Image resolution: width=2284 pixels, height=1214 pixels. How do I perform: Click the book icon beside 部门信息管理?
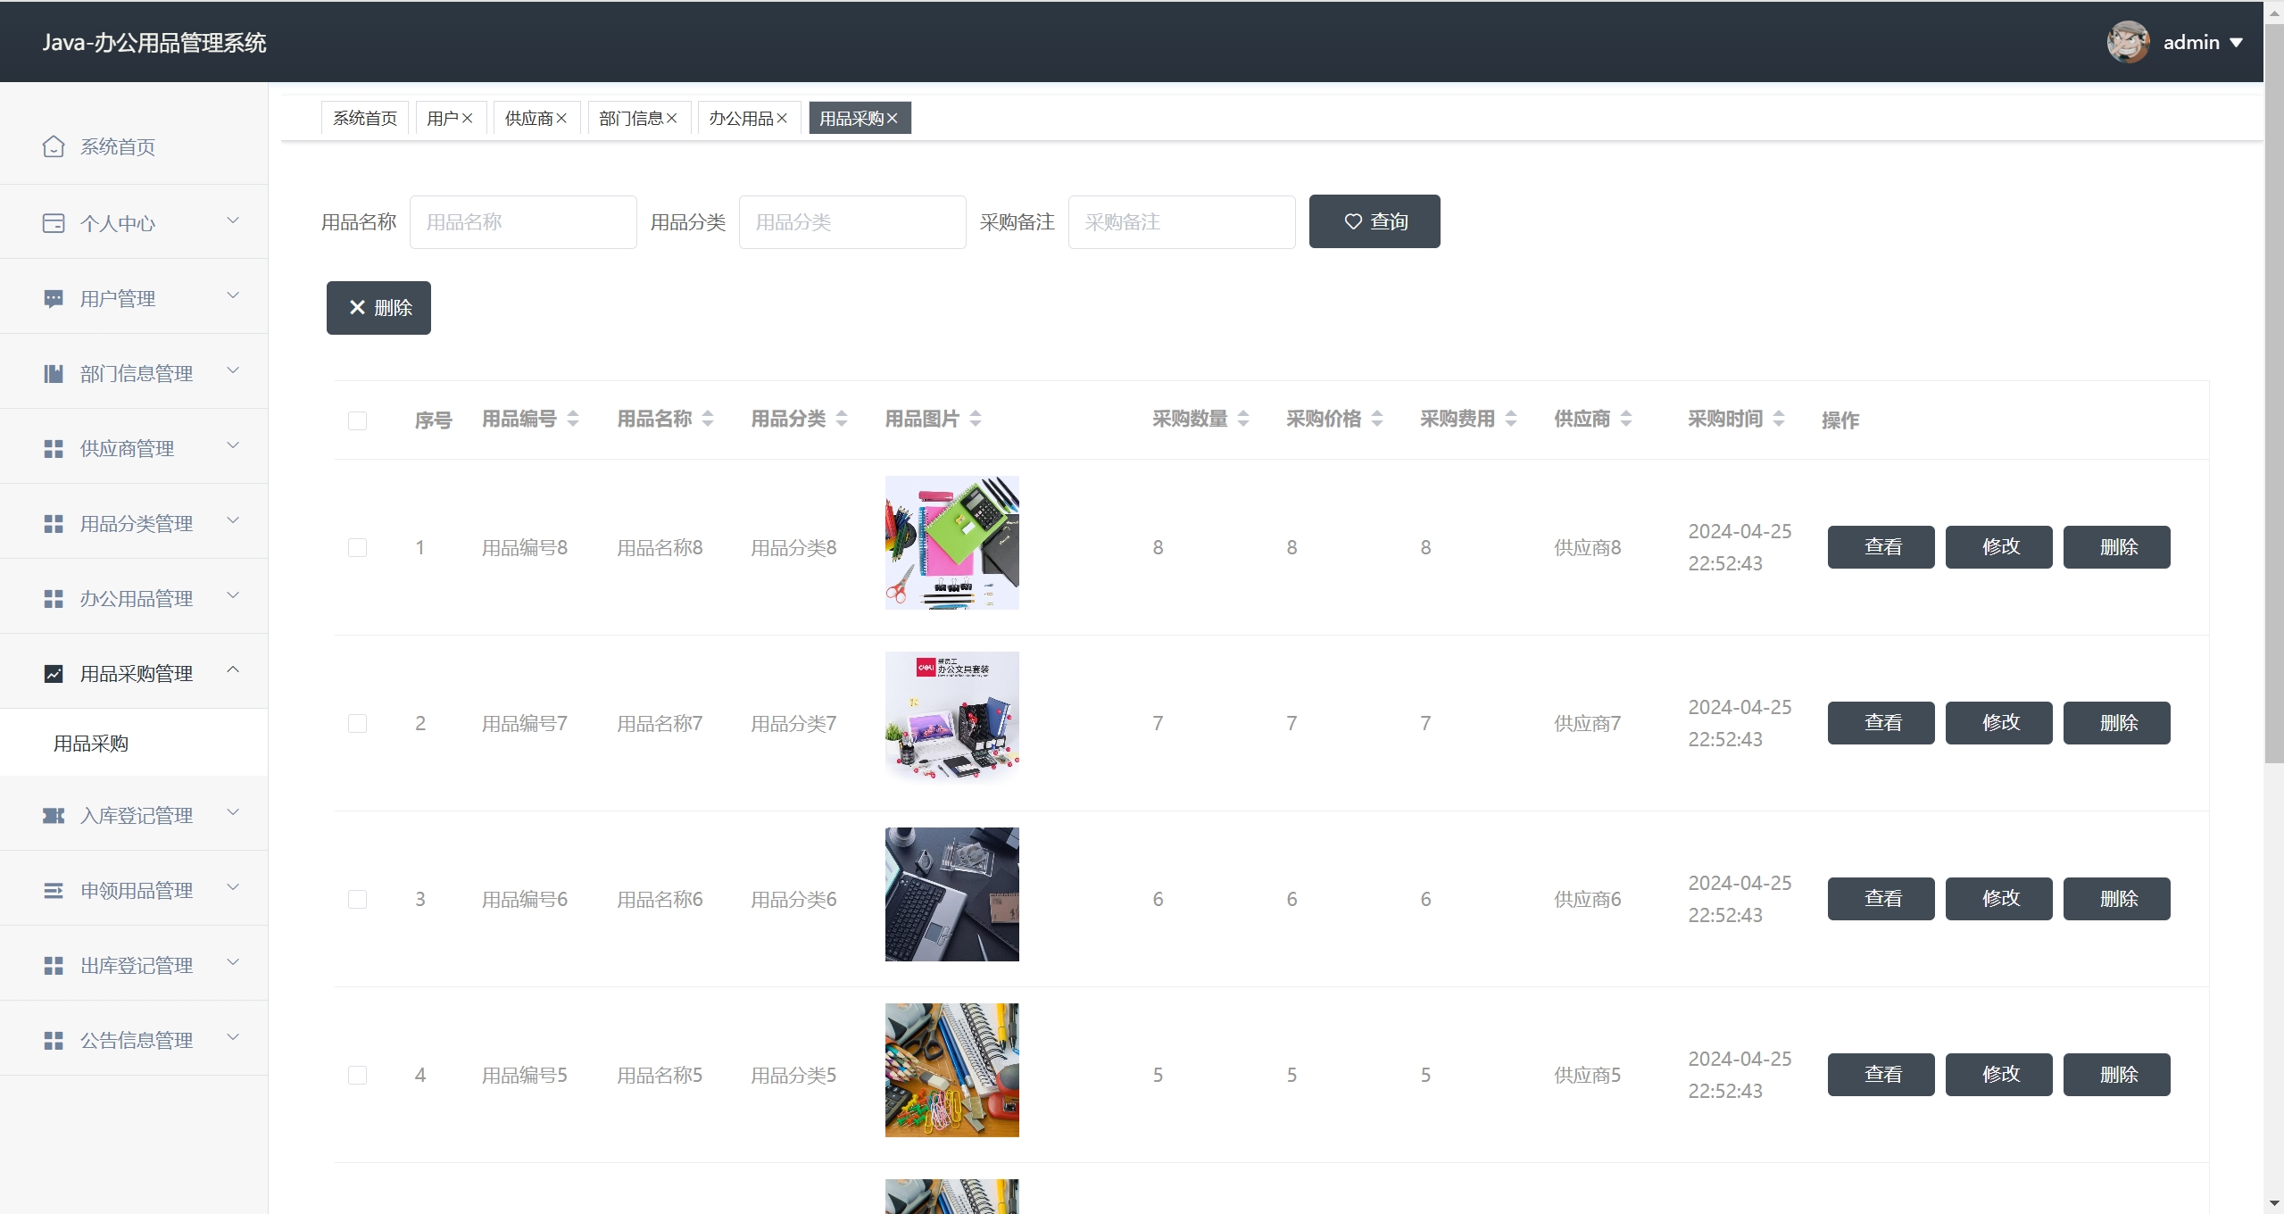(54, 373)
